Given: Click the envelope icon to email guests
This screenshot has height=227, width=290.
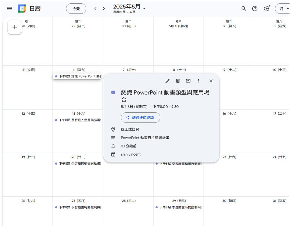Looking at the screenshot, I should (188, 81).
